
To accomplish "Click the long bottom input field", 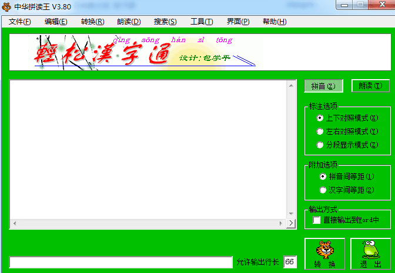I will (120, 262).
